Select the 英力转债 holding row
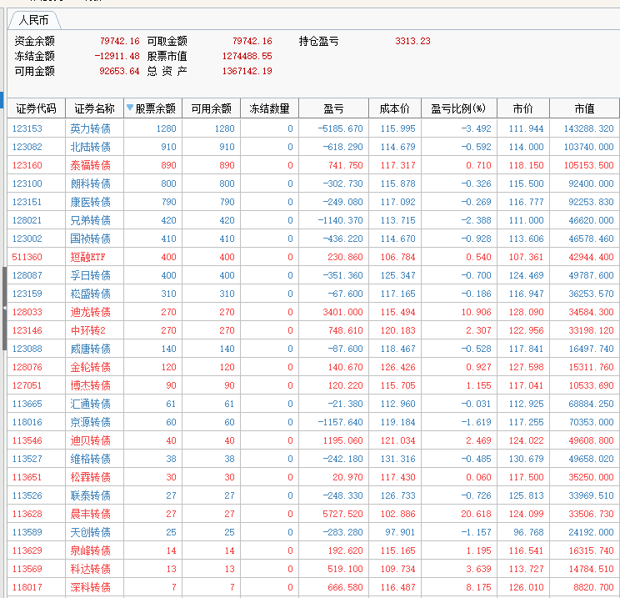This screenshot has width=620, height=598. click(90, 128)
